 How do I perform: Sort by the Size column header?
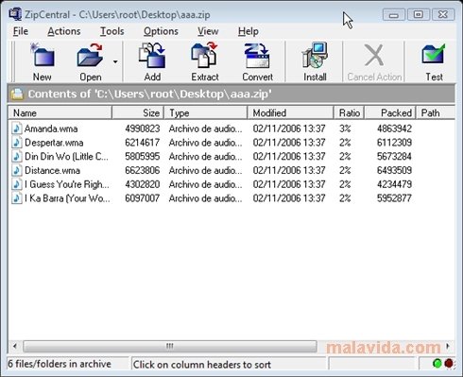138,112
